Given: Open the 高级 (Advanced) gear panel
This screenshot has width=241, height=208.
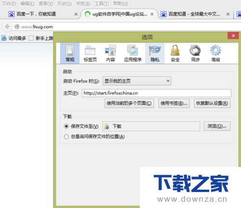Looking at the screenshot, I should (x=215, y=54).
